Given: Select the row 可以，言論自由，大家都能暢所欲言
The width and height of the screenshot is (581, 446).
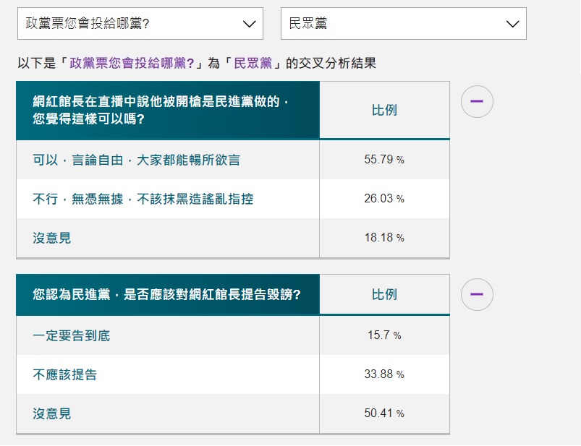Looking at the screenshot, I should point(233,160).
